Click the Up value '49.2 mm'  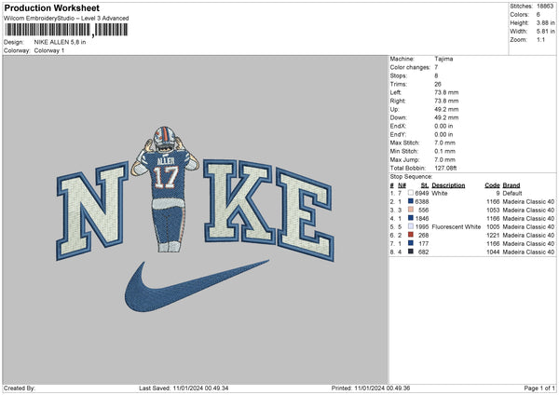pos(446,109)
